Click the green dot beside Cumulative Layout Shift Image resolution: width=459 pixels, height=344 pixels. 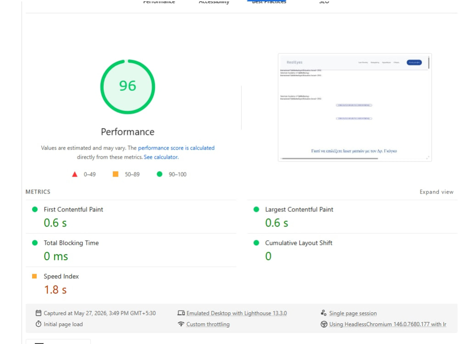tap(256, 243)
